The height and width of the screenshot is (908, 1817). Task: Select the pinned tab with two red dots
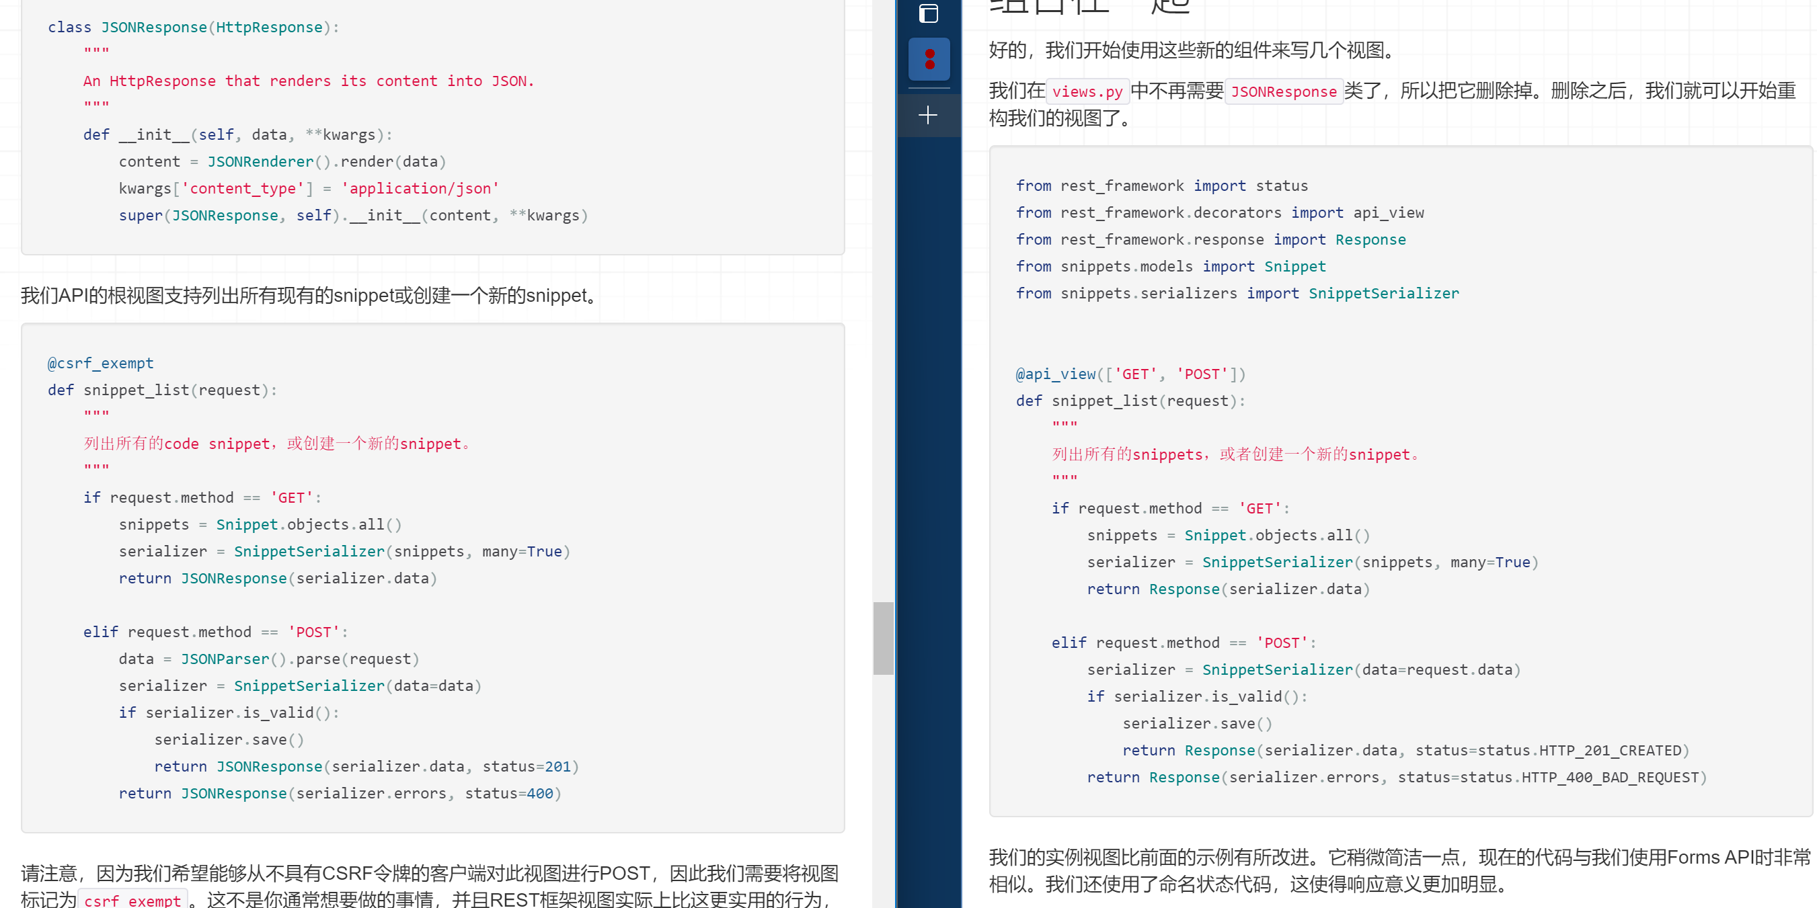928,59
